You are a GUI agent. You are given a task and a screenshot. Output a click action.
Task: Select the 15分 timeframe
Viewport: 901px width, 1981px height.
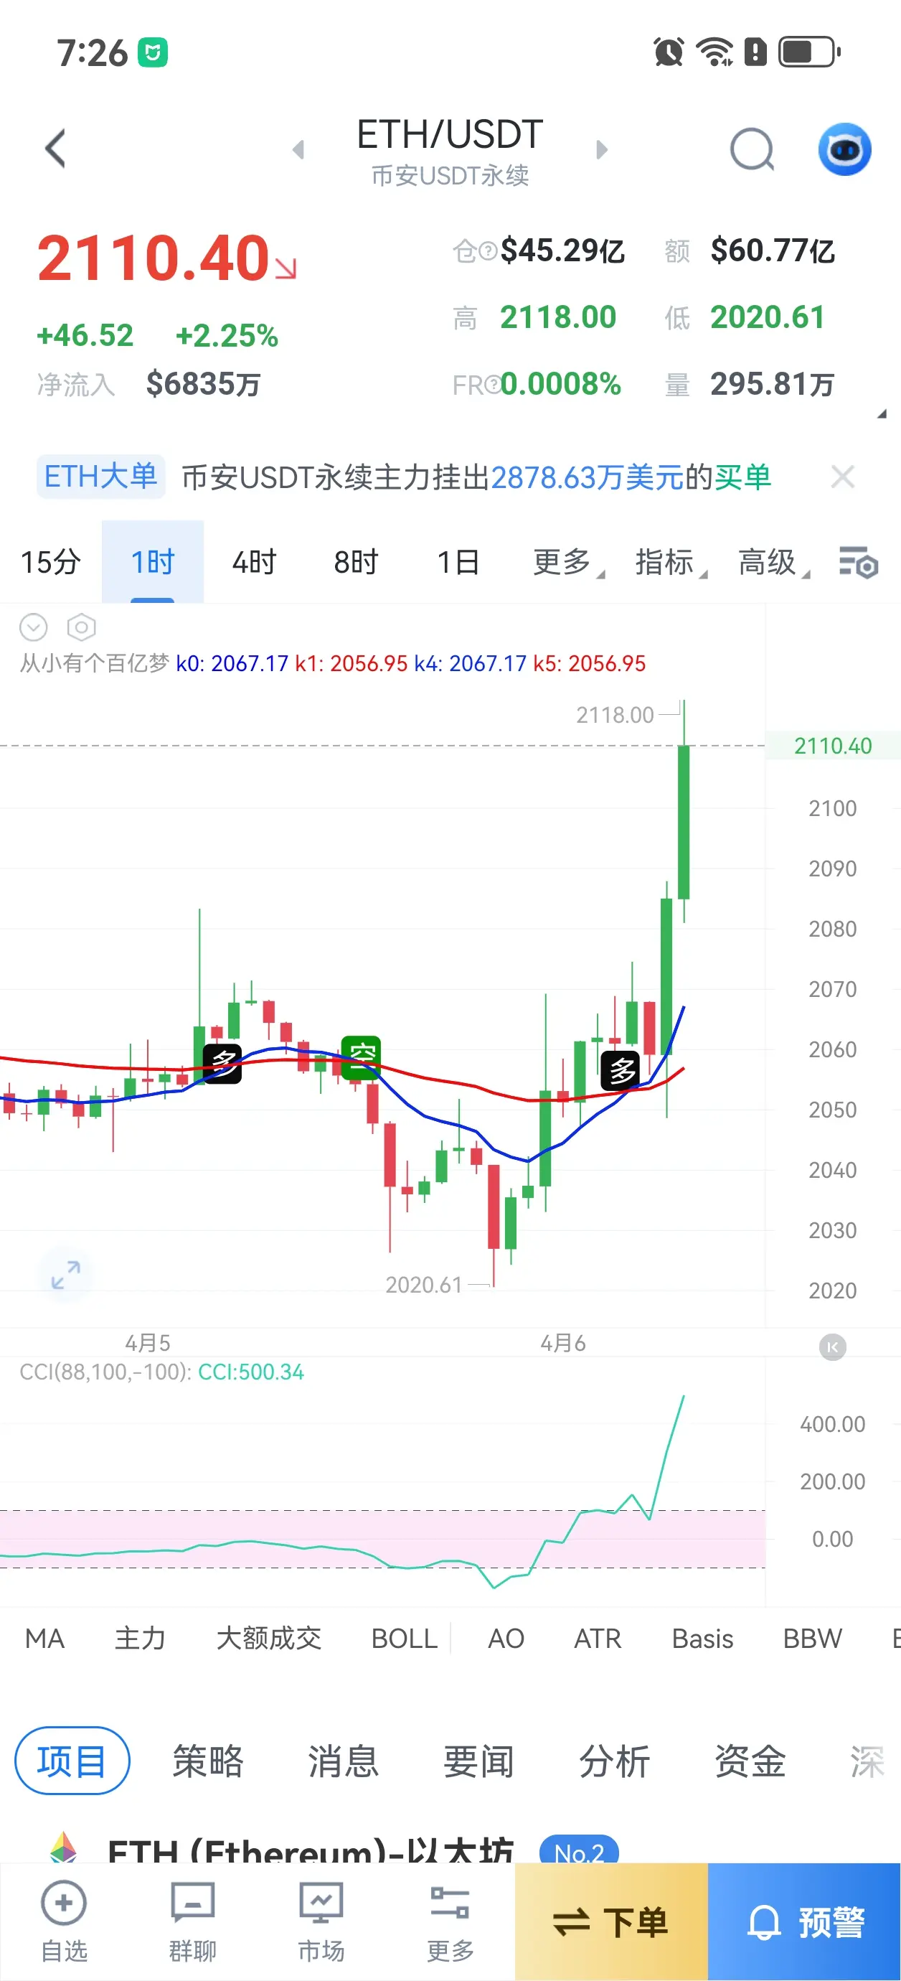(50, 562)
